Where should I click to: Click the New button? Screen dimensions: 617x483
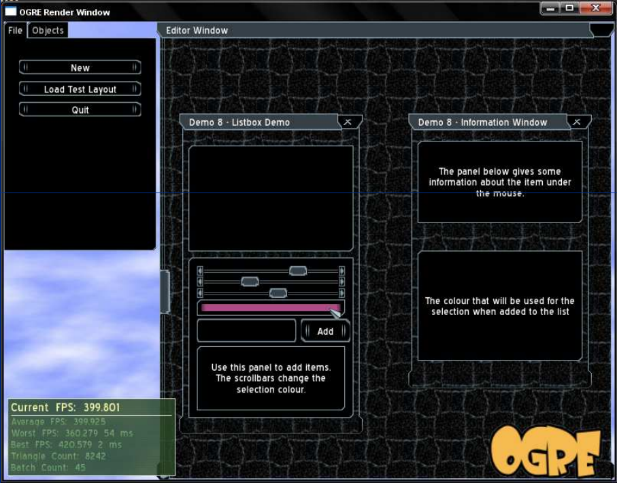click(x=80, y=68)
